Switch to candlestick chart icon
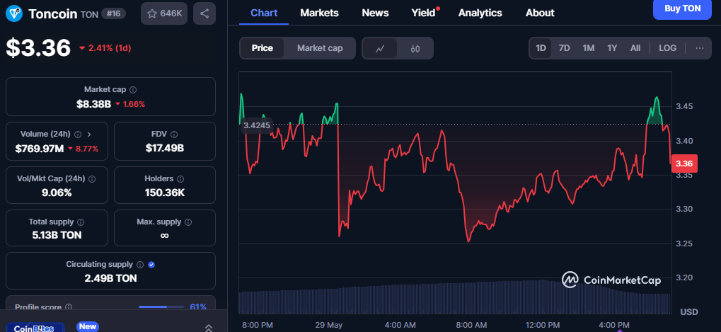The height and width of the screenshot is (332, 721). click(x=415, y=48)
